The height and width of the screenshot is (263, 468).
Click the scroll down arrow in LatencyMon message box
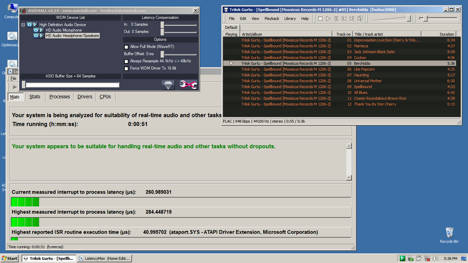coord(349,178)
